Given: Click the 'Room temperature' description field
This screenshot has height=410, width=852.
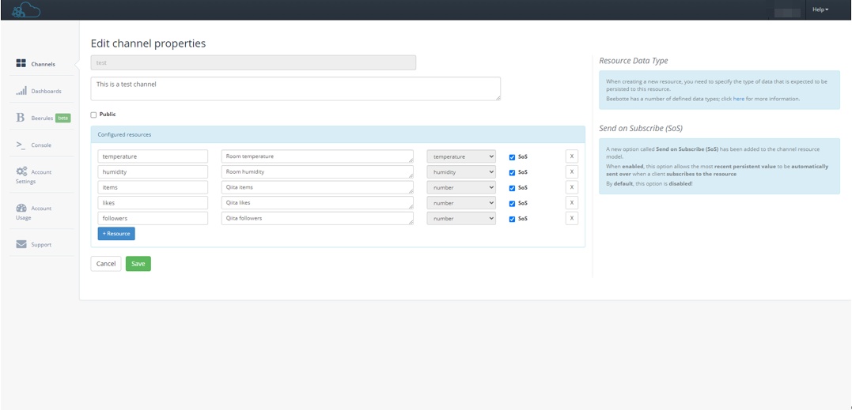Looking at the screenshot, I should pyautogui.click(x=317, y=156).
